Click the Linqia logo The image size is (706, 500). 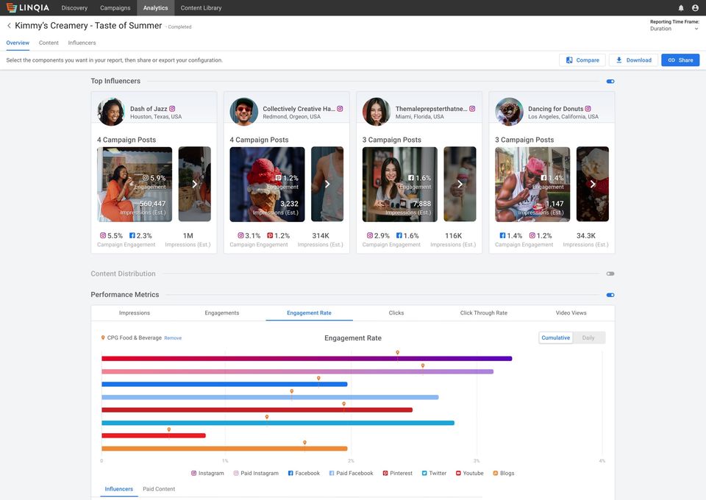[x=27, y=7]
